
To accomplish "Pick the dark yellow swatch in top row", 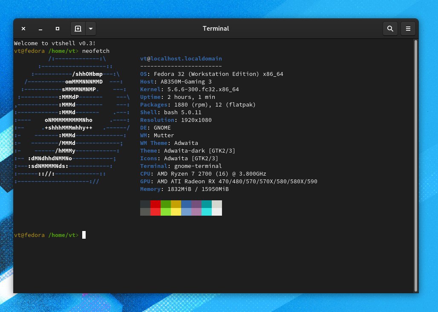I will [176, 204].
